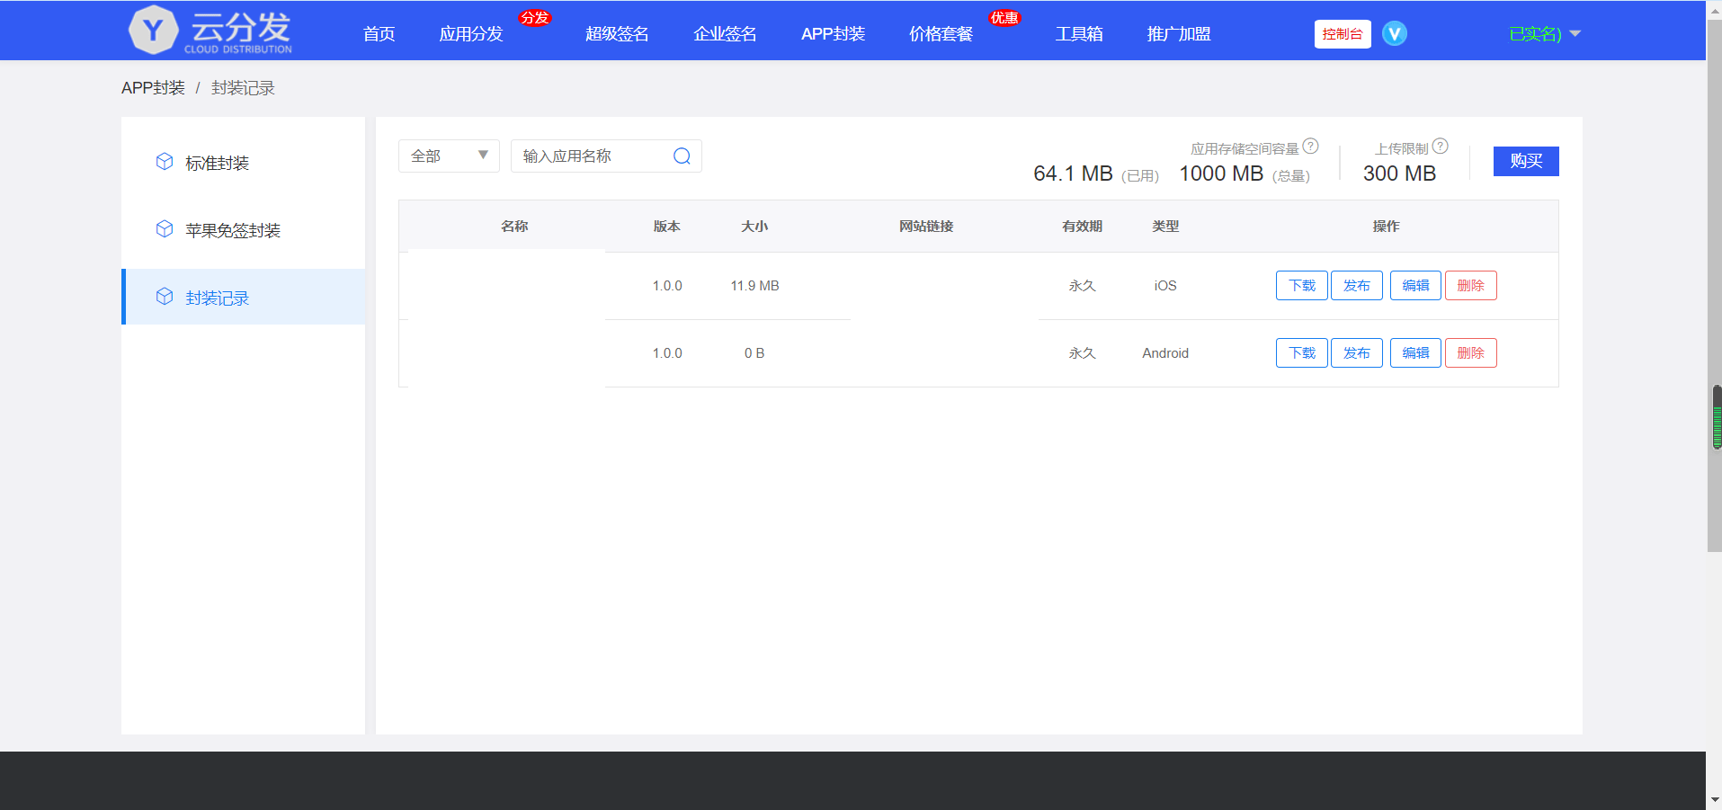Click the 苹果免签封装 package icon

coord(165,228)
